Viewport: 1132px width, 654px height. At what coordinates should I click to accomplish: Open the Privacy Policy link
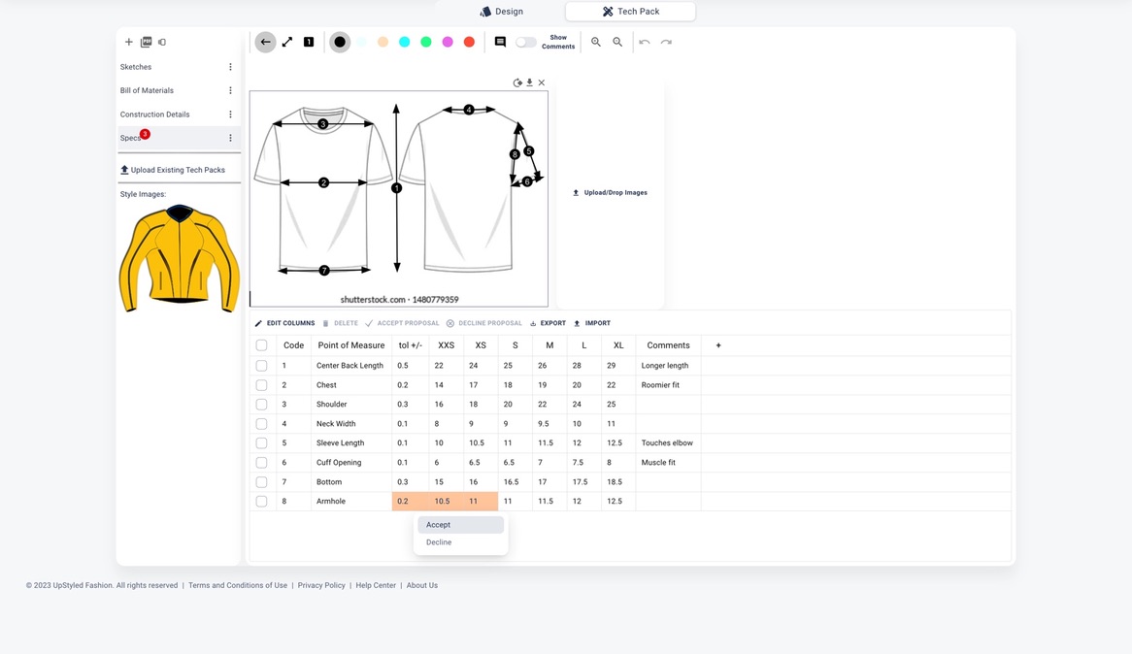coord(321,585)
